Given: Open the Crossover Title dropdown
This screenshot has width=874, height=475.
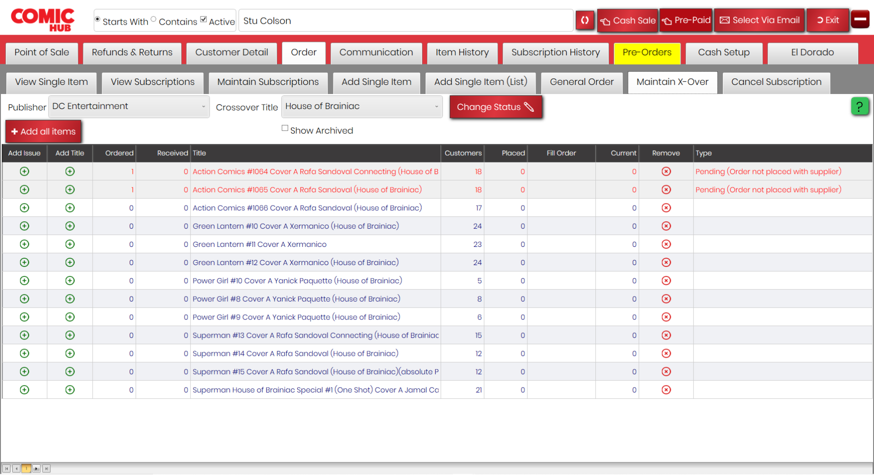Looking at the screenshot, I should (x=362, y=106).
